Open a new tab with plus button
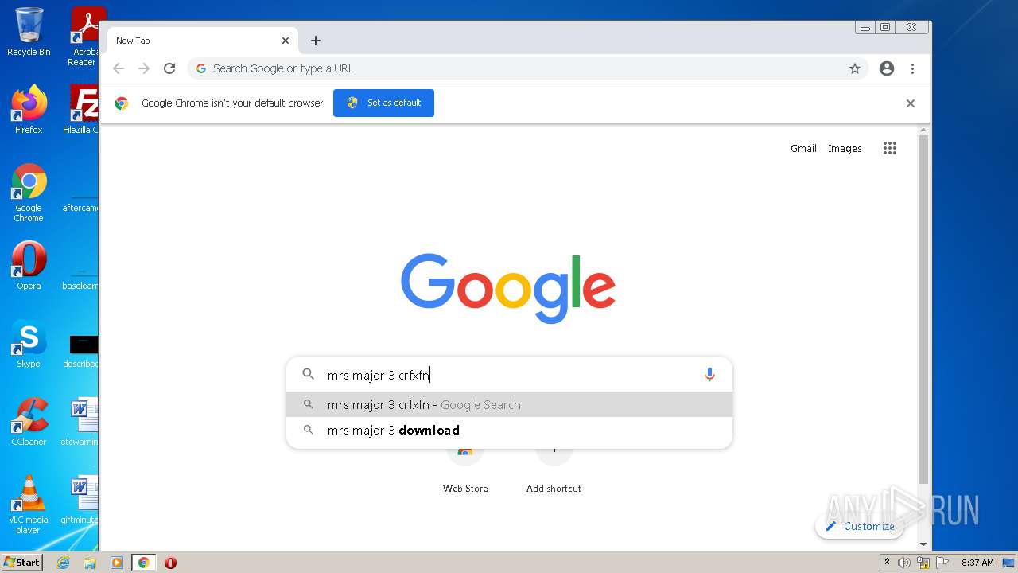This screenshot has width=1018, height=573. (316, 41)
